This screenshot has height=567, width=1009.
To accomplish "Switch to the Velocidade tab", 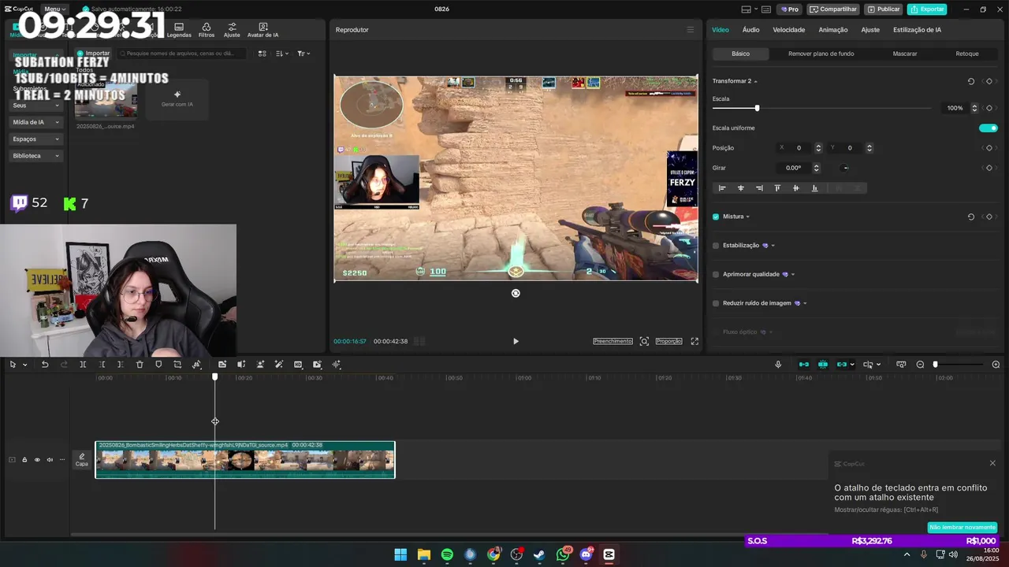I will click(789, 30).
